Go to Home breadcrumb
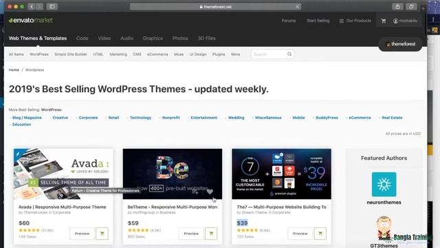Viewport: 440px width, 248px height. (x=14, y=70)
